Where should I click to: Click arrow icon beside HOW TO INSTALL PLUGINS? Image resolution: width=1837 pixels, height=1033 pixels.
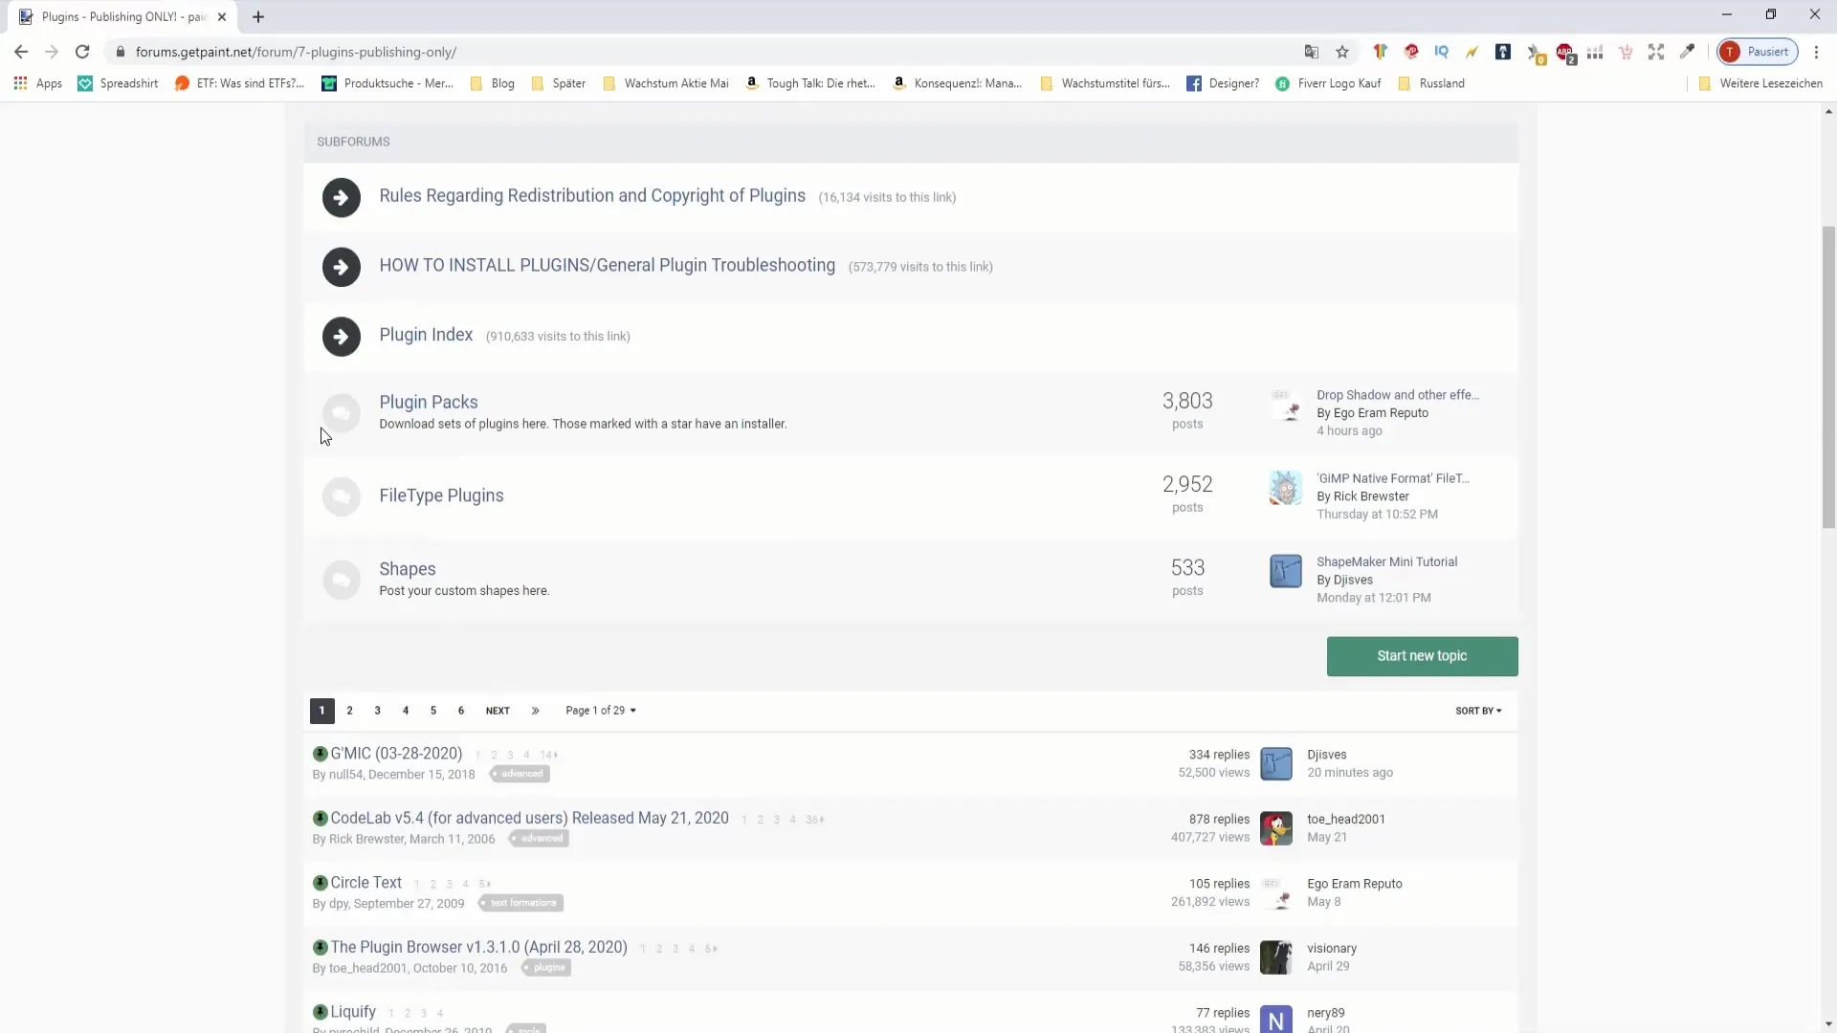(x=342, y=267)
